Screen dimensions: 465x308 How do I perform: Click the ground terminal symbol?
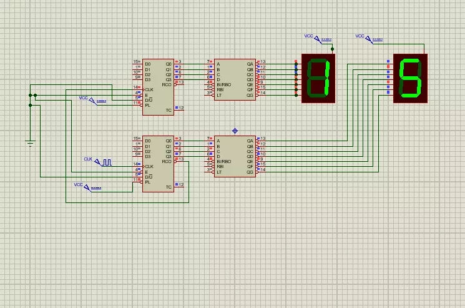click(29, 143)
